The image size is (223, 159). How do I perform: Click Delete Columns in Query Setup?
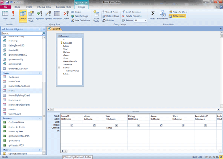tap(132, 16)
